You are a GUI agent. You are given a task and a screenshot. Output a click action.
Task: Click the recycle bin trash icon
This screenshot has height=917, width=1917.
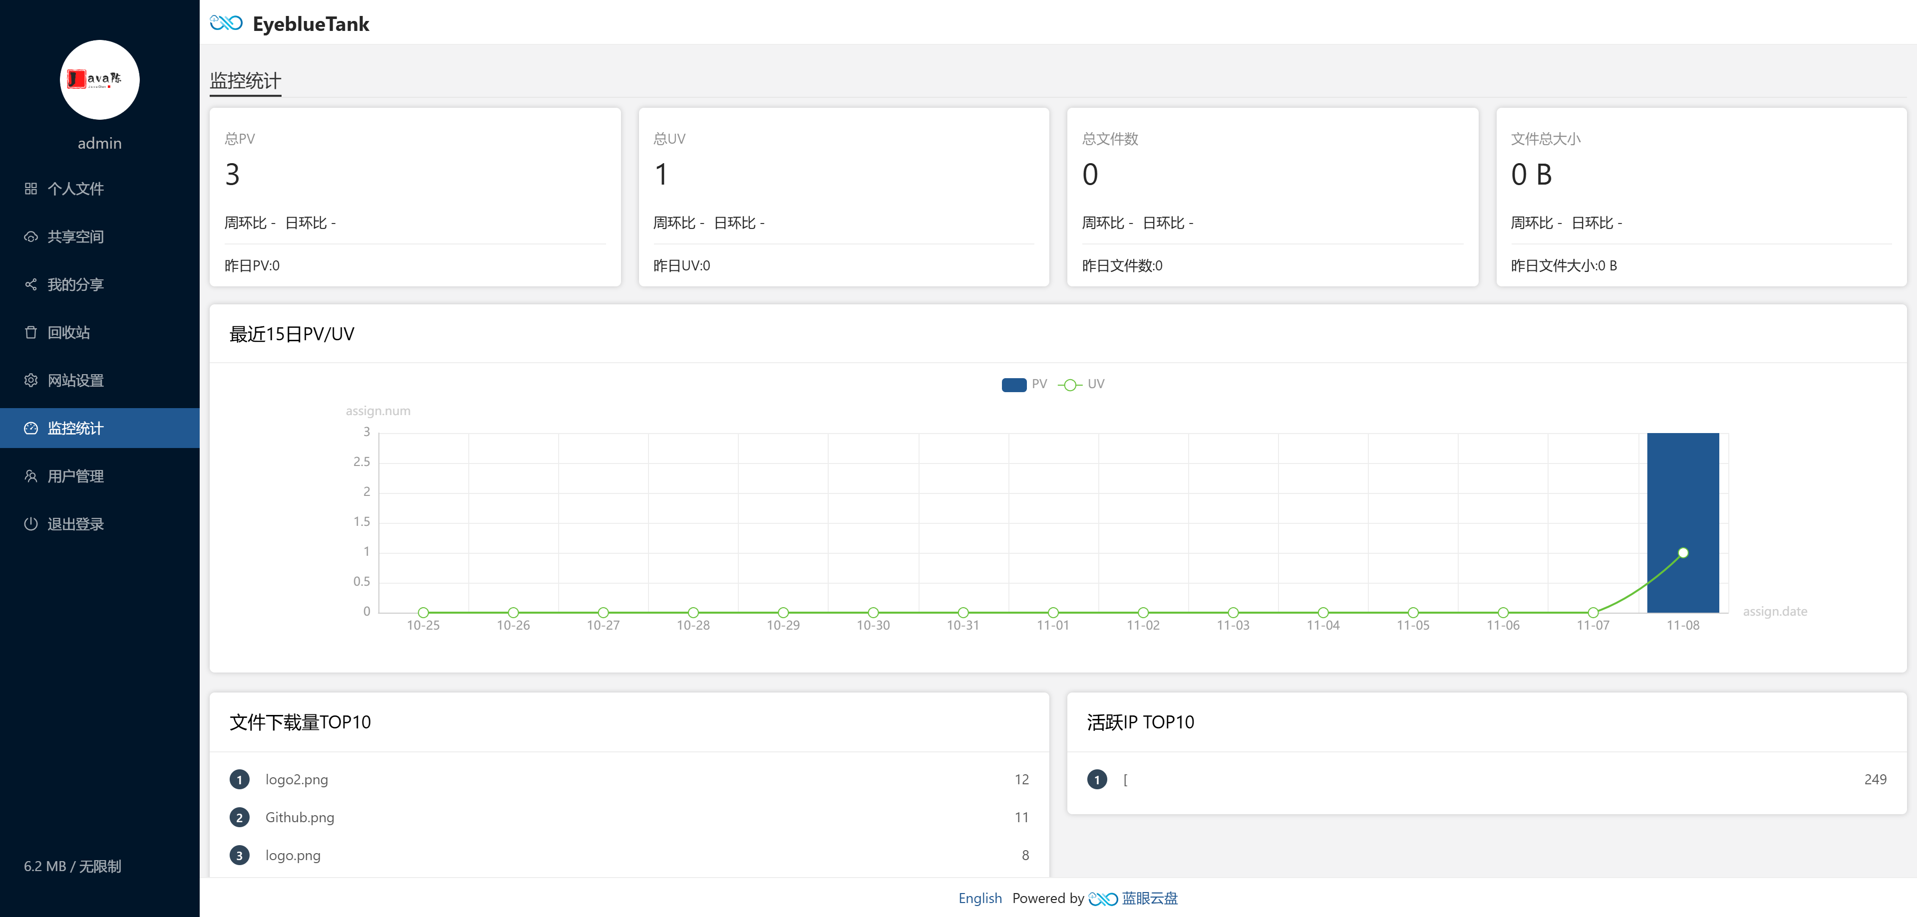tap(30, 332)
